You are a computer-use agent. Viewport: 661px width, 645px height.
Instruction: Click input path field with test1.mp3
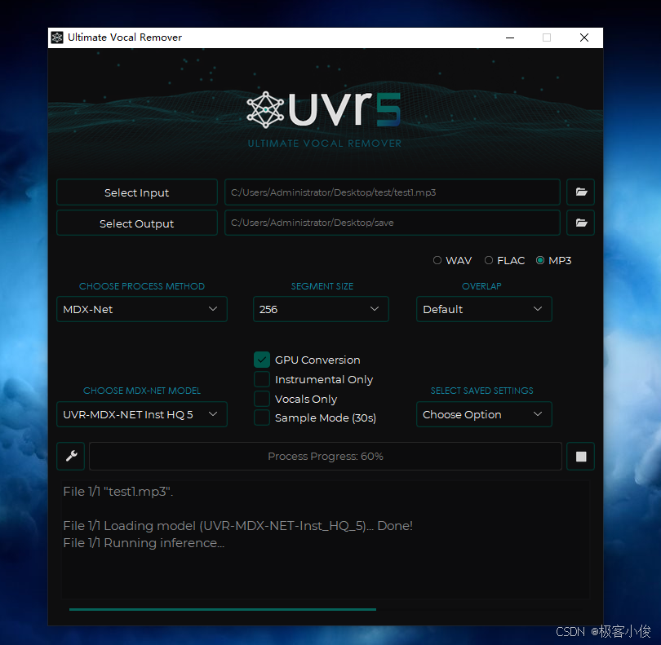[392, 192]
